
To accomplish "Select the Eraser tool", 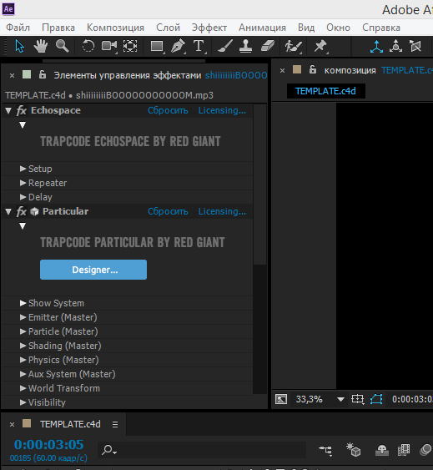I will (x=268, y=46).
